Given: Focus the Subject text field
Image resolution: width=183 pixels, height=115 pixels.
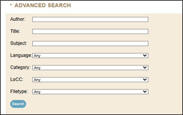Looking at the screenshot, I should [x=90, y=44].
